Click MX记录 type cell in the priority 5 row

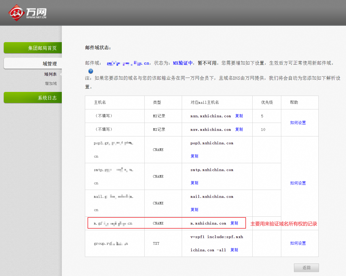click(x=159, y=116)
